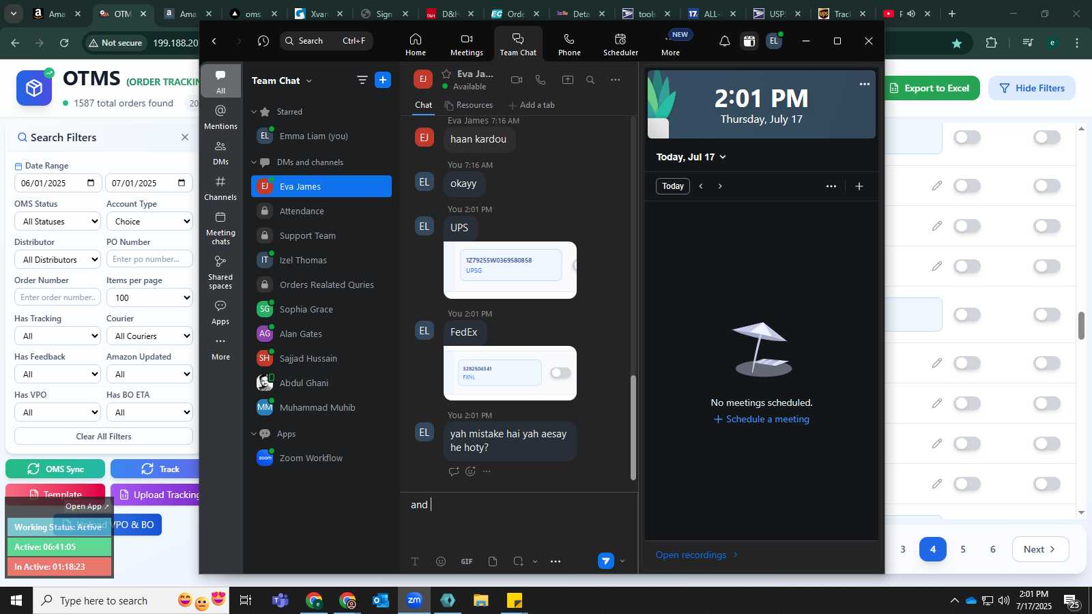This screenshot has height=614, width=1092.
Task: Click the new chat plus button
Action: (383, 80)
